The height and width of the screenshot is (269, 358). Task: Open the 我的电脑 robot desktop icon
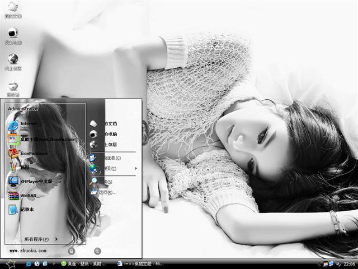(x=13, y=36)
